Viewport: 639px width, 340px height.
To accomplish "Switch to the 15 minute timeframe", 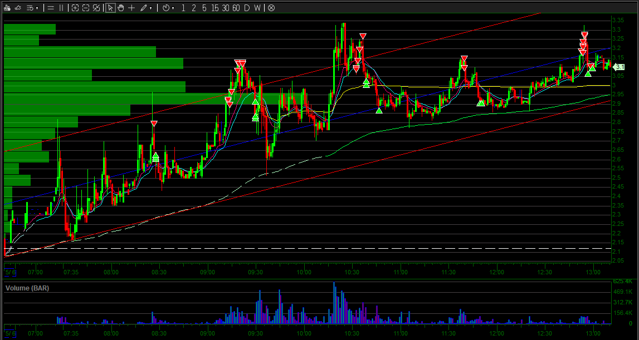I will [215, 8].
